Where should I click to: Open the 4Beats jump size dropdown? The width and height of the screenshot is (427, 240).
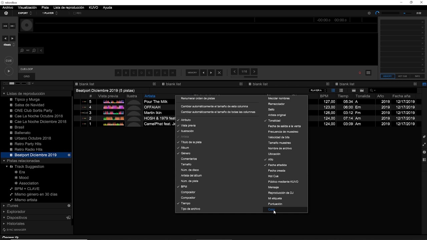[x=9, y=45]
